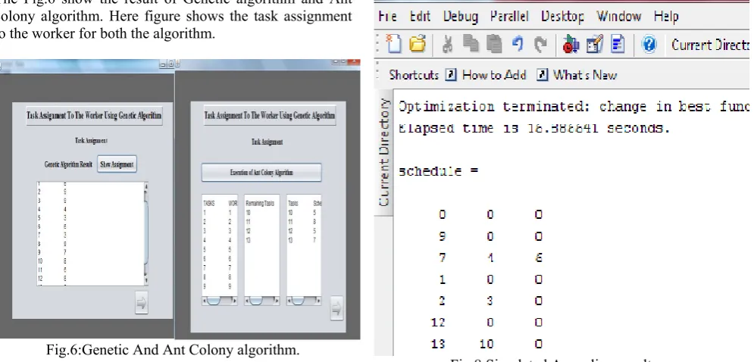Viewport: 754px width, 362px height.
Task: Click the Genetic Algorithm Result label
Action: (x=68, y=164)
